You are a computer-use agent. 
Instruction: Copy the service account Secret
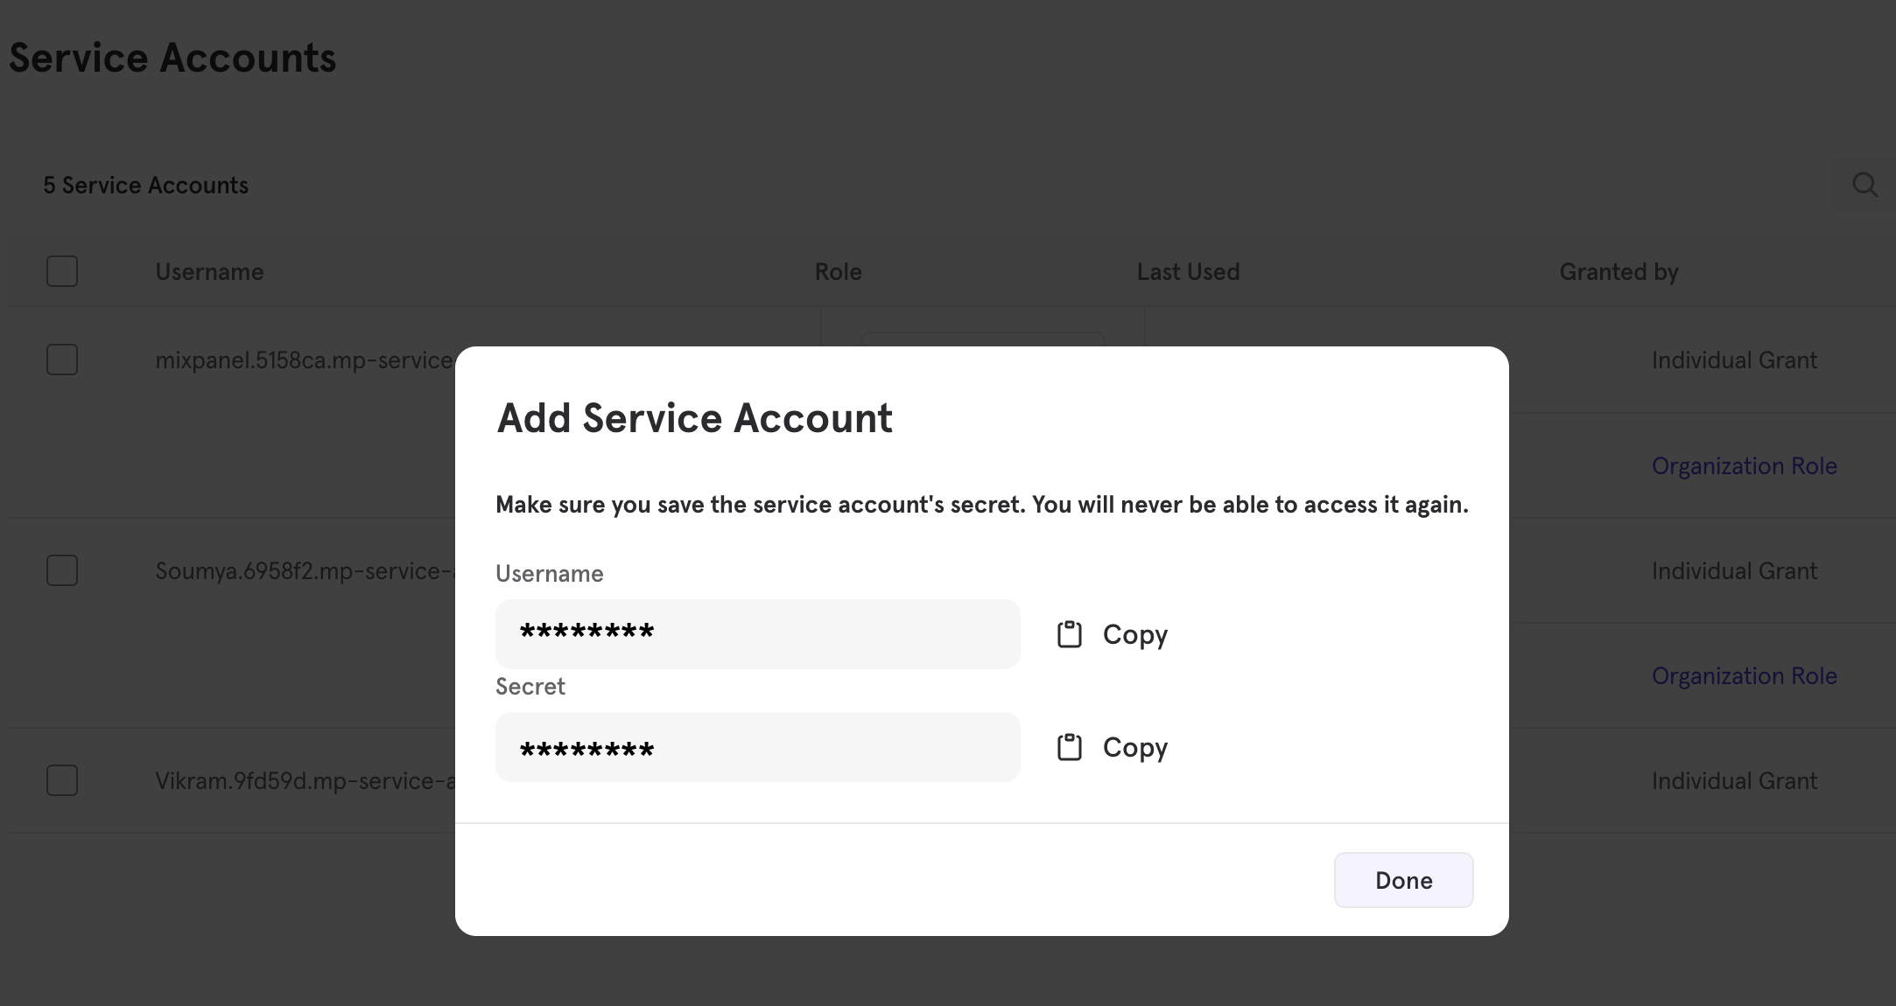(1113, 747)
